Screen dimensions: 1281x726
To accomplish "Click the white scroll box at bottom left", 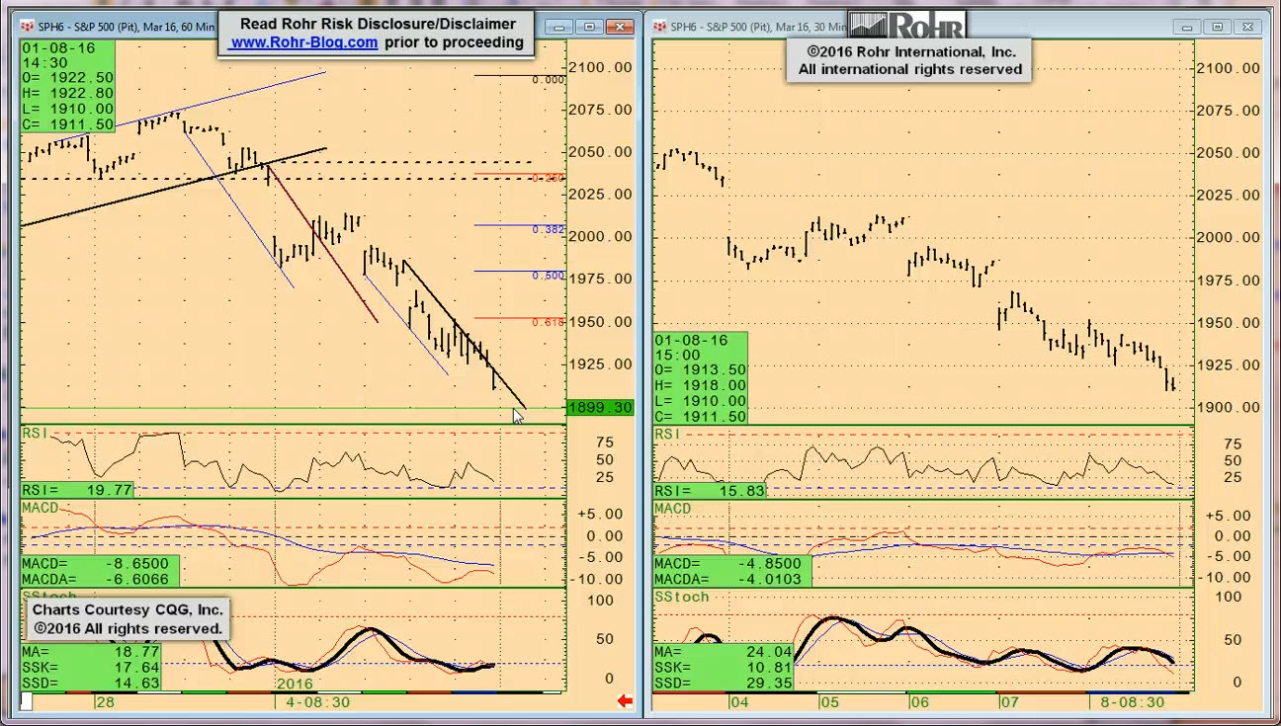I will (27, 701).
